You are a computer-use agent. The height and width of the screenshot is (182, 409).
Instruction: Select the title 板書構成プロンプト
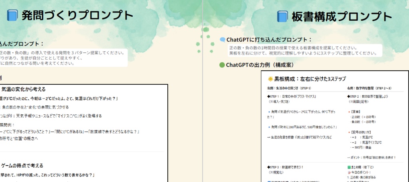[342, 17]
